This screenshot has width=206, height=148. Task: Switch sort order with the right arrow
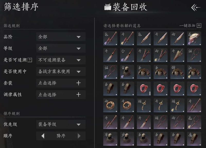tap(79, 136)
